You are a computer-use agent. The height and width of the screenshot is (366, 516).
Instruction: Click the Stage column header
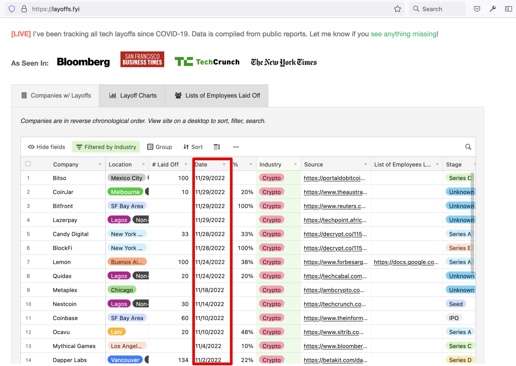(x=459, y=165)
